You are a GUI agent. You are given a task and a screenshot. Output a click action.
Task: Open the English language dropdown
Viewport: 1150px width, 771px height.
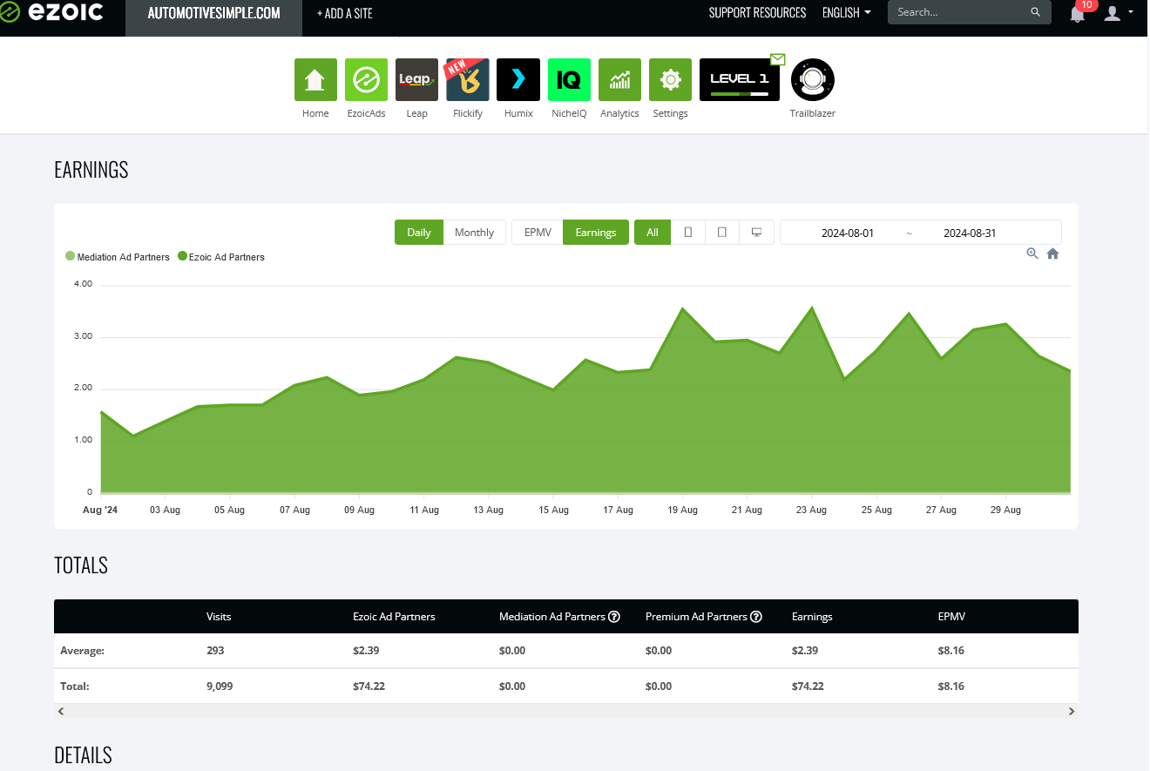(846, 12)
